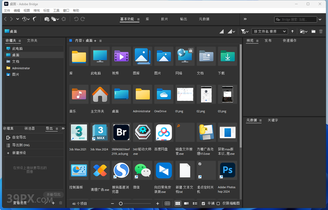Open the recent files history clock dropdown
328x210 pixels.
(26, 19)
